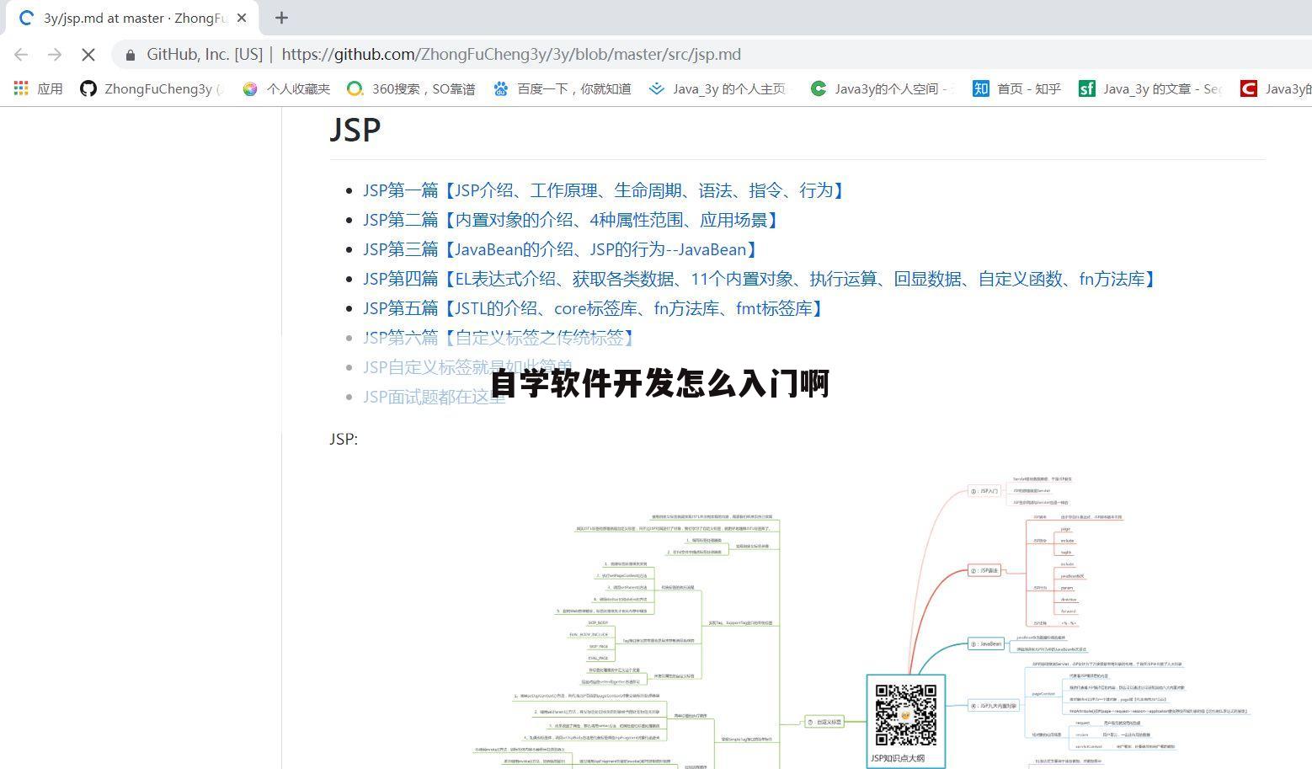Click the JSP page heading
The width and height of the screenshot is (1312, 769).
point(355,130)
